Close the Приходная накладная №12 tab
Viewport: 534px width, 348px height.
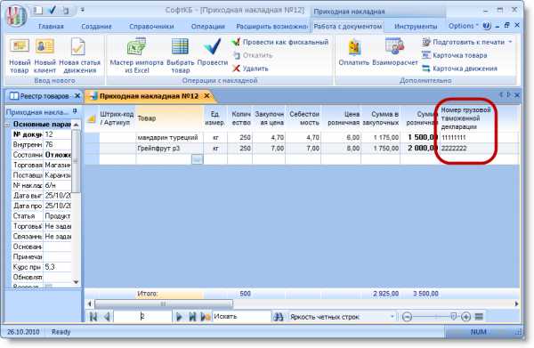point(206,96)
